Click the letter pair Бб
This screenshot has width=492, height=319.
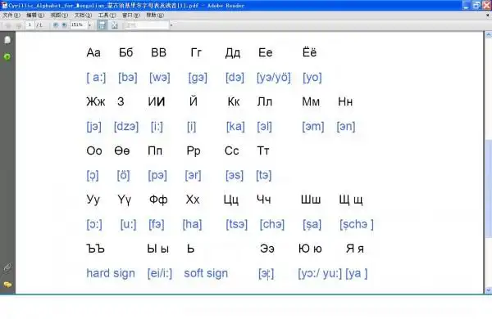tap(125, 52)
